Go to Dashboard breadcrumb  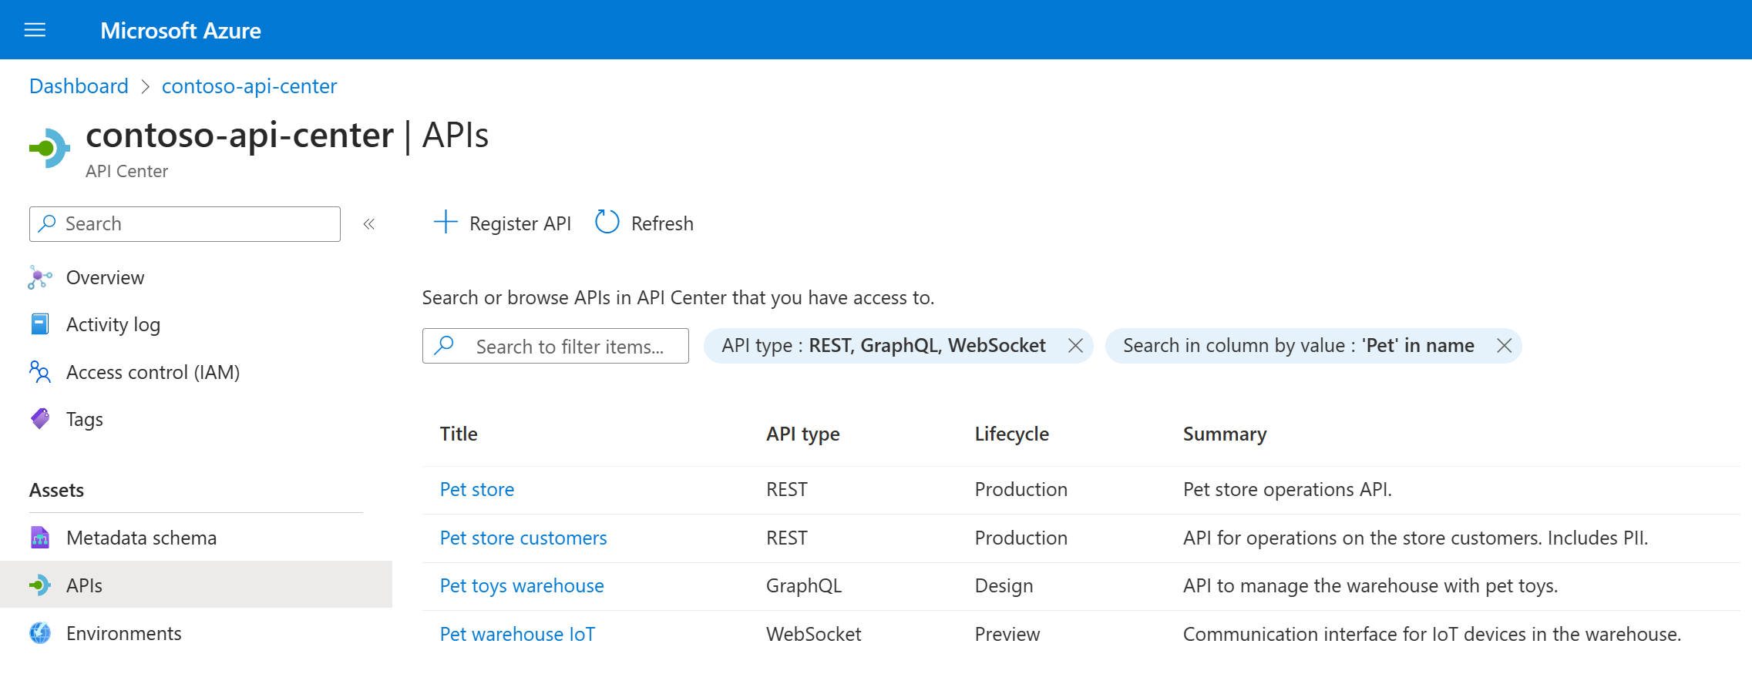point(79,86)
